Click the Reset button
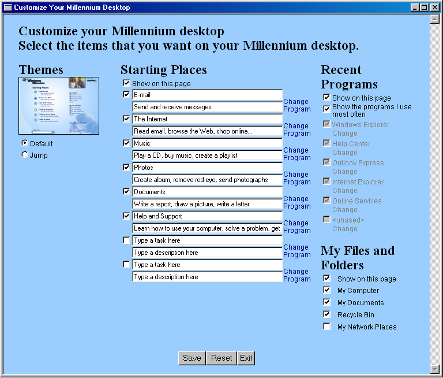 pos(221,358)
